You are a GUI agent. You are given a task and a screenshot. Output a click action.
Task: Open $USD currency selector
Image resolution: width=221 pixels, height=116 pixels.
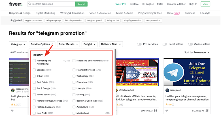160,4
